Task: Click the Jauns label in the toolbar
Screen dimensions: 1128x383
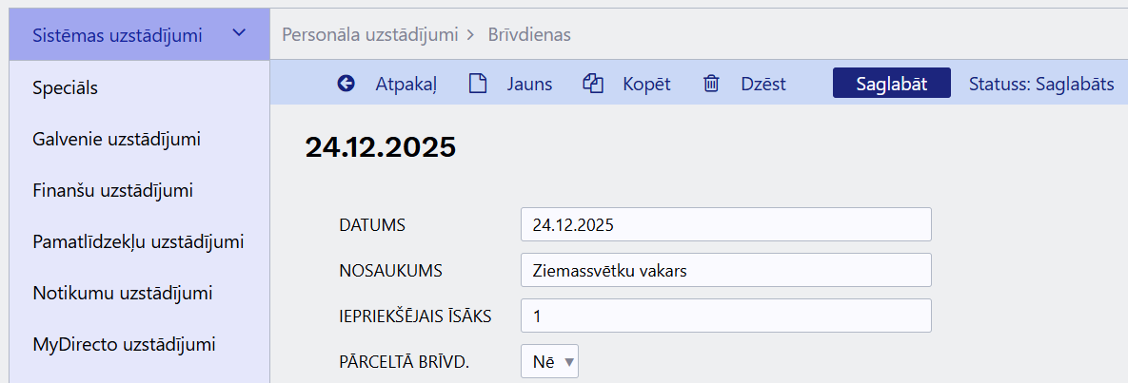Action: tap(529, 84)
